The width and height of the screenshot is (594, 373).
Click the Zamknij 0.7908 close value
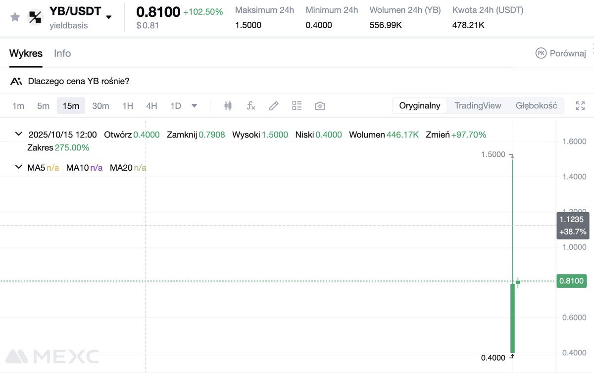(x=212, y=135)
